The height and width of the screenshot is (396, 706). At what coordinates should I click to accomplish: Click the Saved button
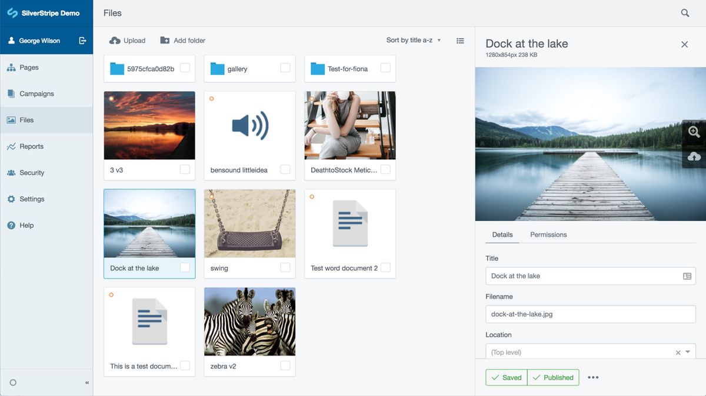(506, 377)
